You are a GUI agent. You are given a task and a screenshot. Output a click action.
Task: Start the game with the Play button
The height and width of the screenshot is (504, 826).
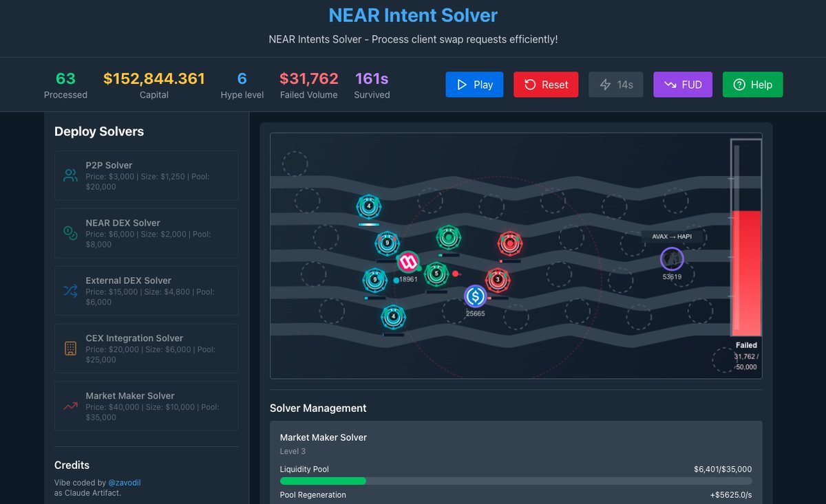(x=474, y=85)
